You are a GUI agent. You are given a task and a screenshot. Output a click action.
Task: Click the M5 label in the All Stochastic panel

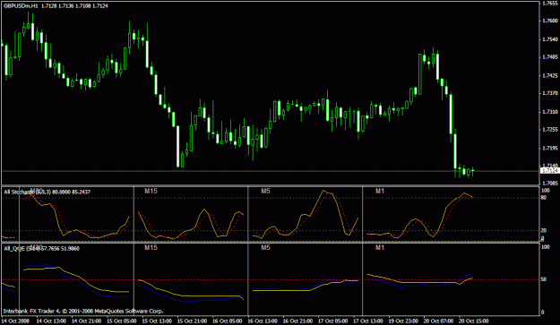[x=265, y=191]
